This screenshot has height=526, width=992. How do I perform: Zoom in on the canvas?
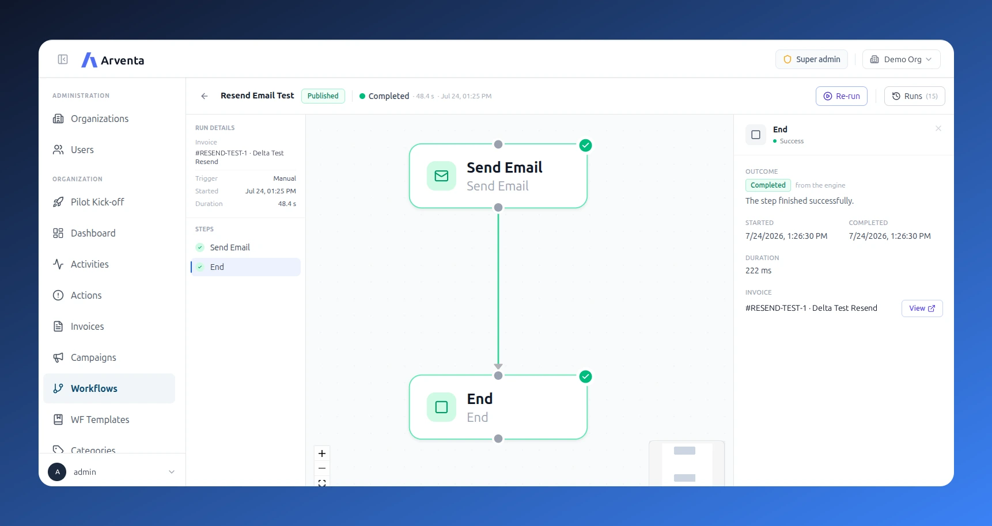[322, 453]
